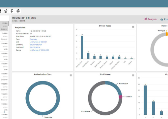Screen dimensions: 168x119
Task: Follow the Discovery type link
Action: click(x=33, y=39)
